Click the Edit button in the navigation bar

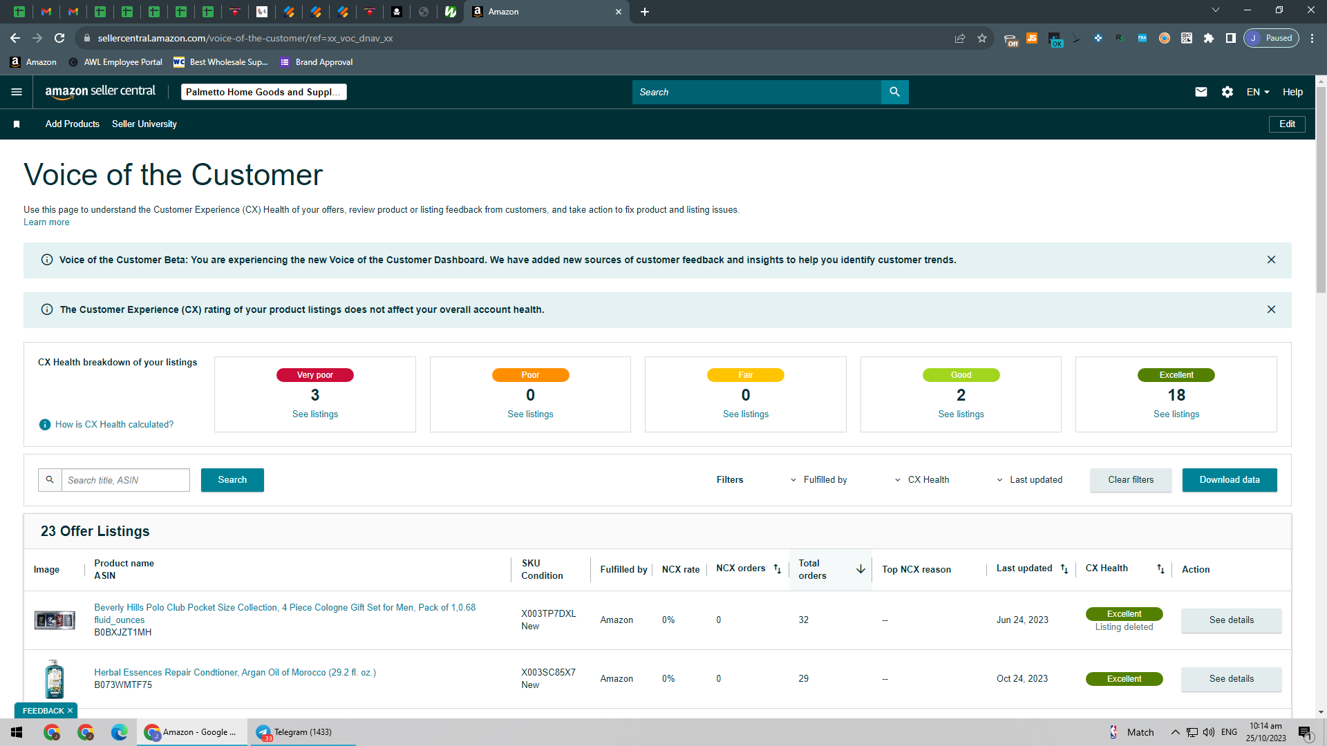(x=1287, y=124)
